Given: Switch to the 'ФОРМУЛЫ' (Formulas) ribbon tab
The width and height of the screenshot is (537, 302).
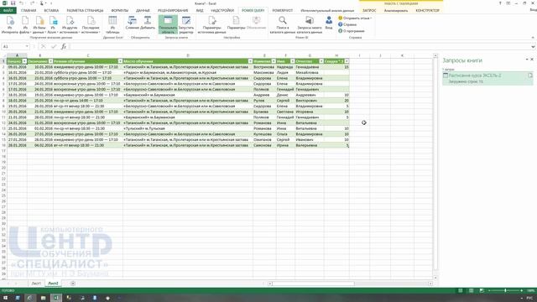Looking at the screenshot, I should (x=119, y=11).
